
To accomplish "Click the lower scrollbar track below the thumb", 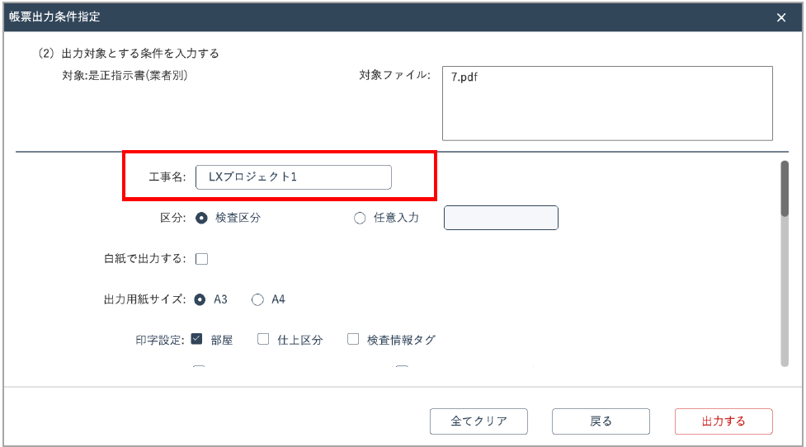I will (x=785, y=297).
